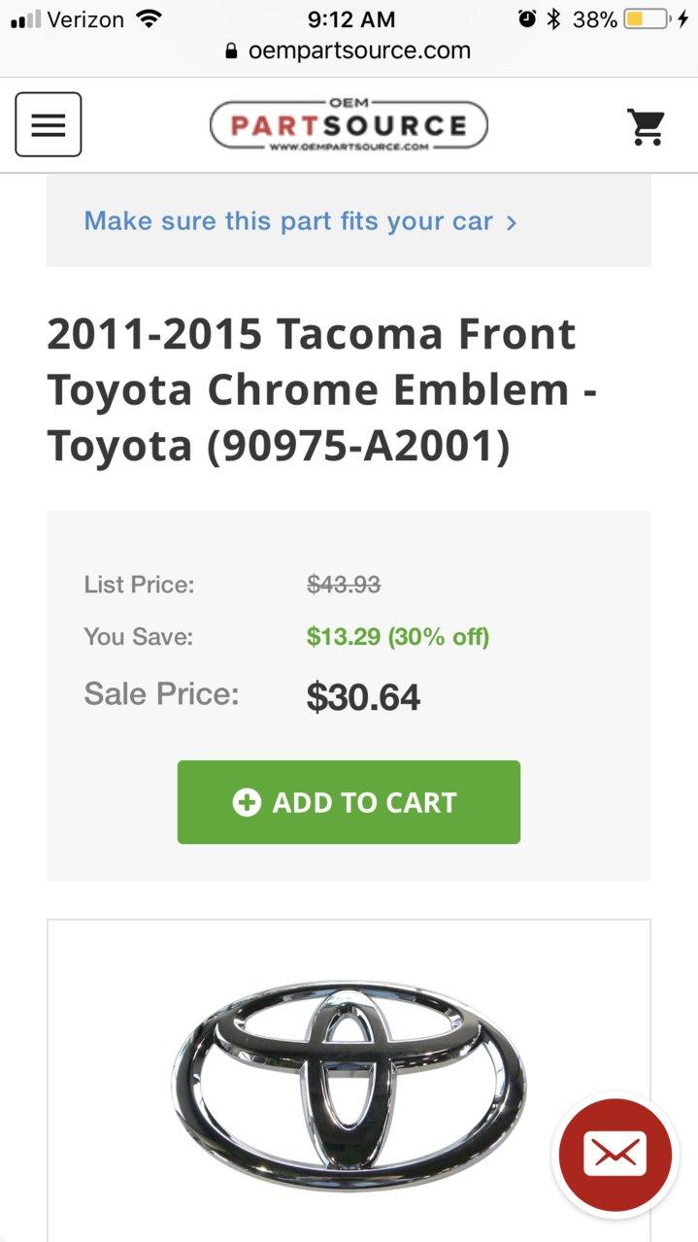Expand the chevron after 'fits your car'
This screenshot has height=1242, width=698.
pos(512,222)
